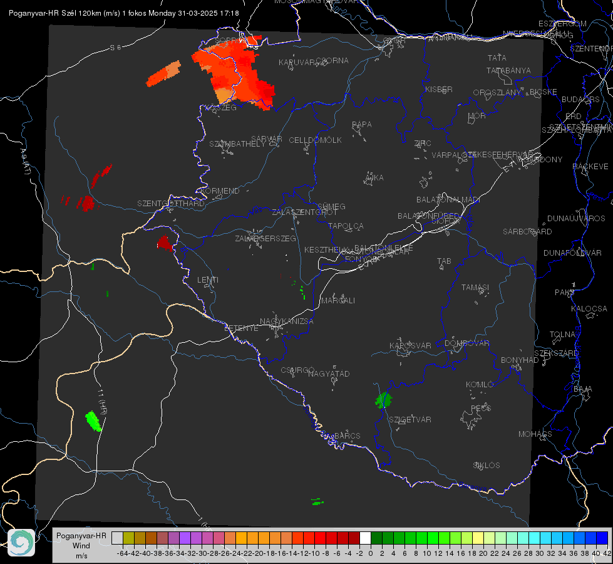Click the ZALAEGERSZEG city label
This screenshot has height=564, width=613.
tap(265, 238)
